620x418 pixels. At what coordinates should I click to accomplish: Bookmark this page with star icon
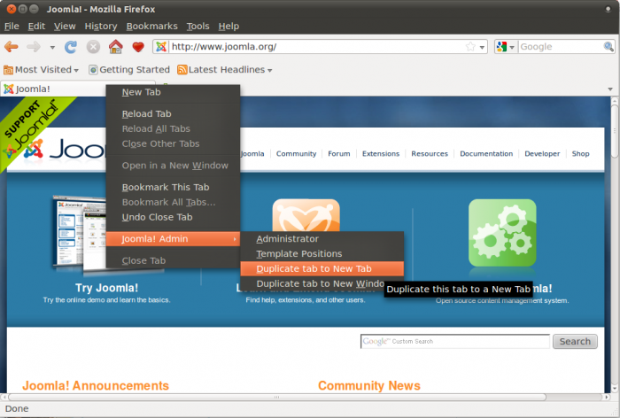tap(470, 47)
